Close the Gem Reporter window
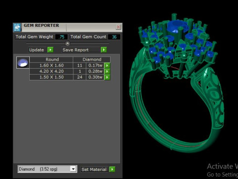The height and width of the screenshot is (179, 238). (119, 27)
